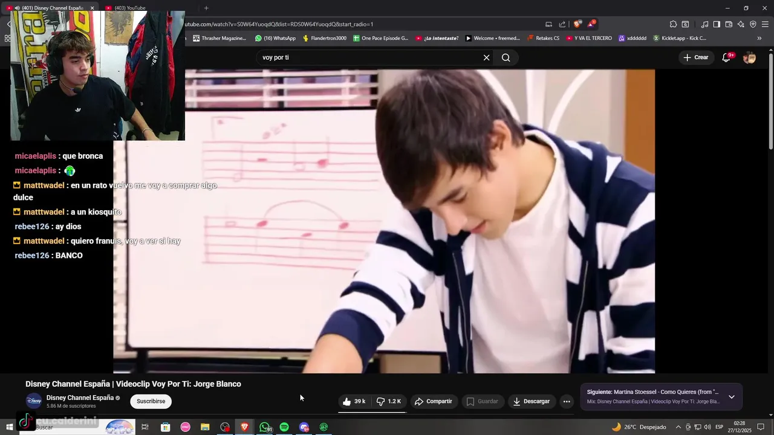This screenshot has height=435, width=774.
Task: Focus the YouTube search field
Action: (x=369, y=57)
